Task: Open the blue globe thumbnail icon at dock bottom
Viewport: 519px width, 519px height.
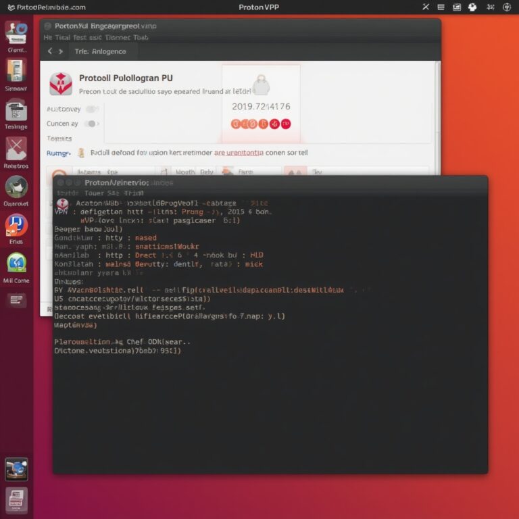Action: pos(16,469)
